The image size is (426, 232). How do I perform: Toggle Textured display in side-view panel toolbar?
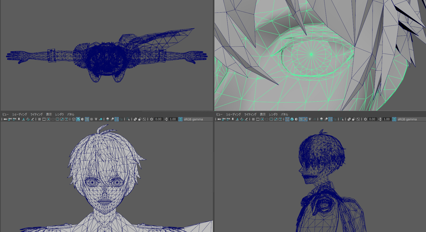pyautogui.click(x=305, y=119)
